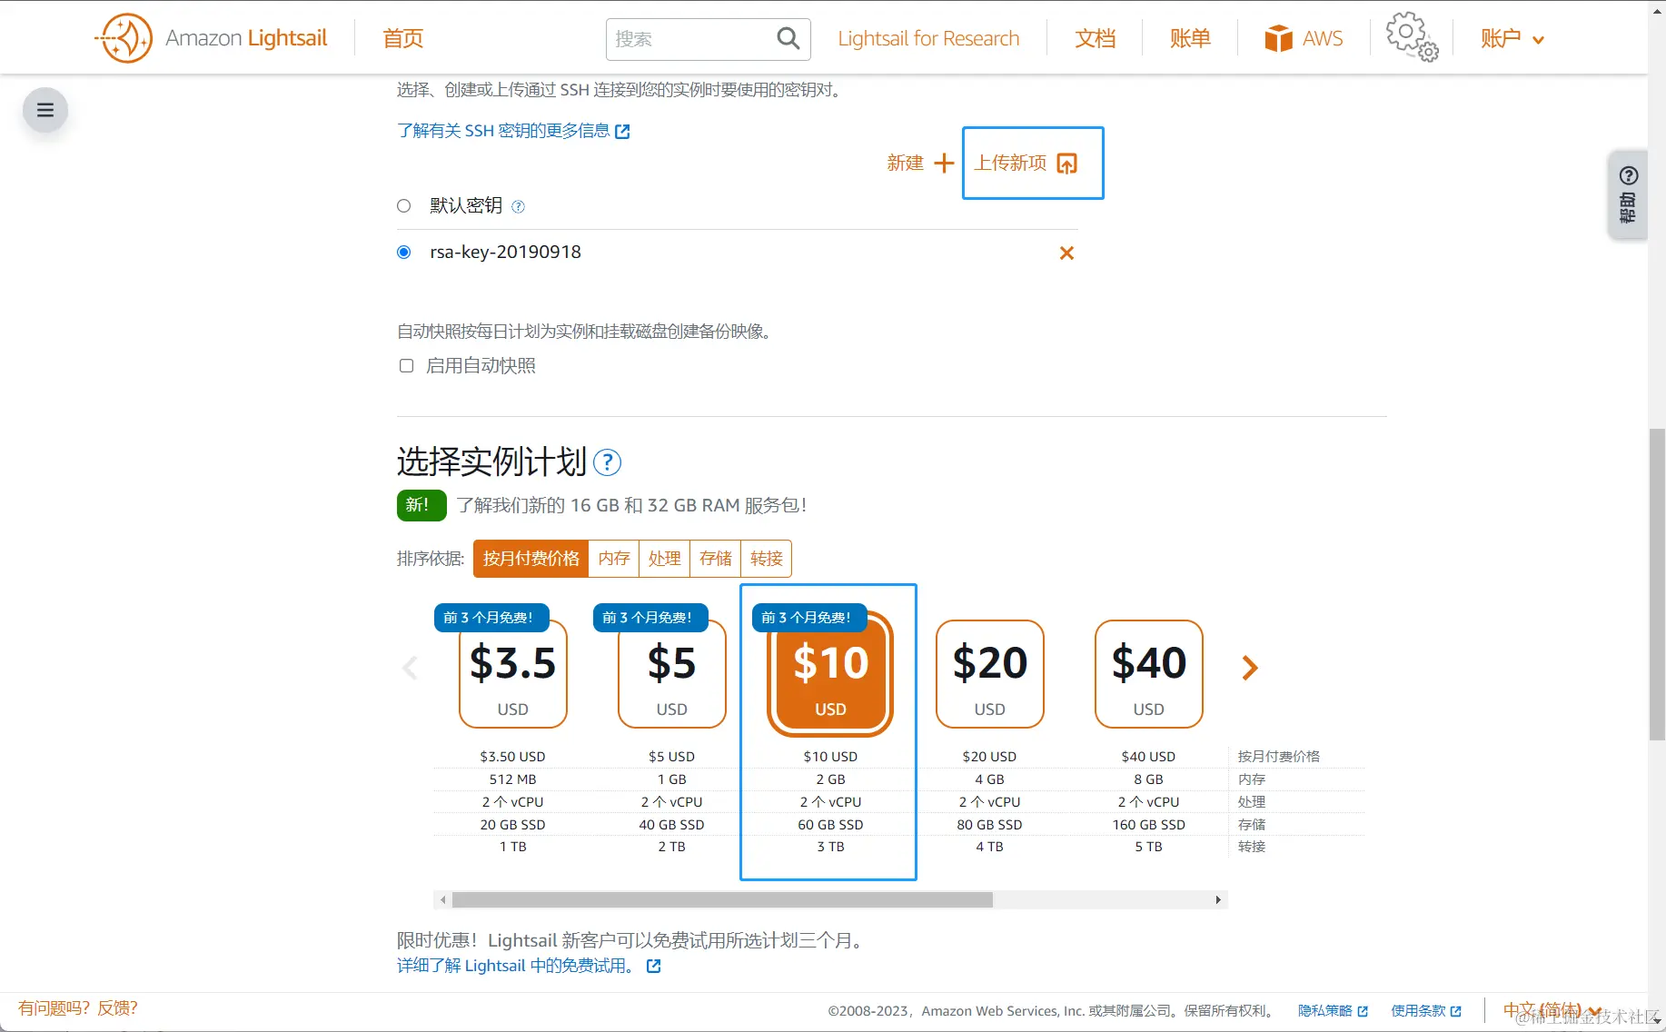This screenshot has width=1666, height=1032.
Task: Show previous plans with left chevron
Action: point(410,668)
